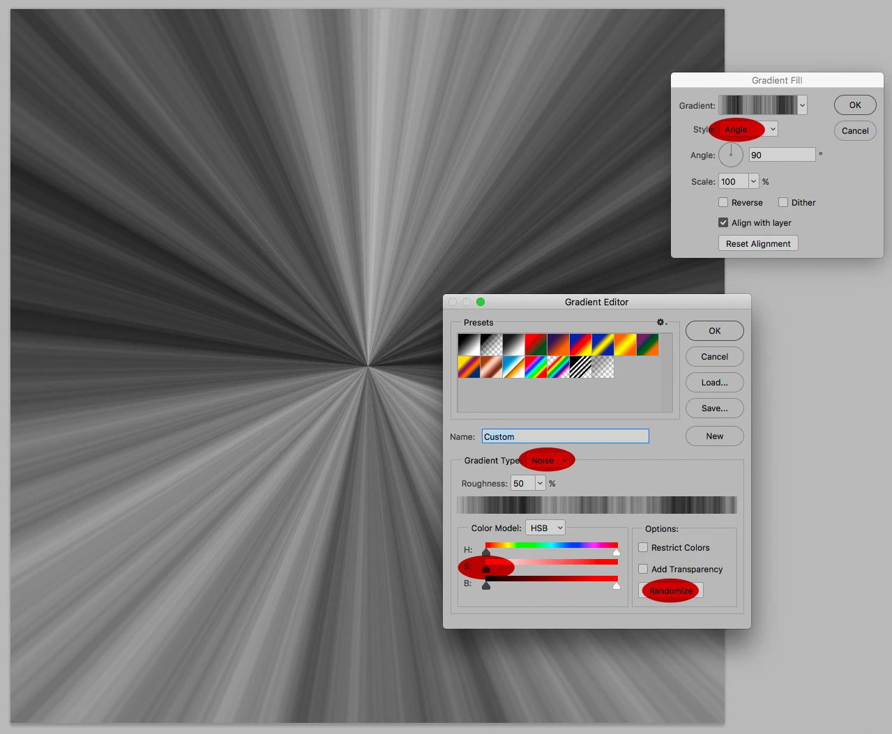Pick the Violet, Orange gradient preset
The width and height of the screenshot is (892, 734).
point(558,344)
